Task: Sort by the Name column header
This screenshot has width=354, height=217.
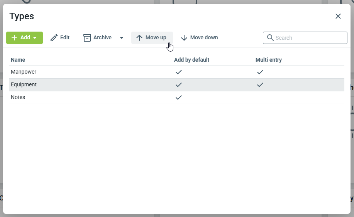Action: pos(18,60)
